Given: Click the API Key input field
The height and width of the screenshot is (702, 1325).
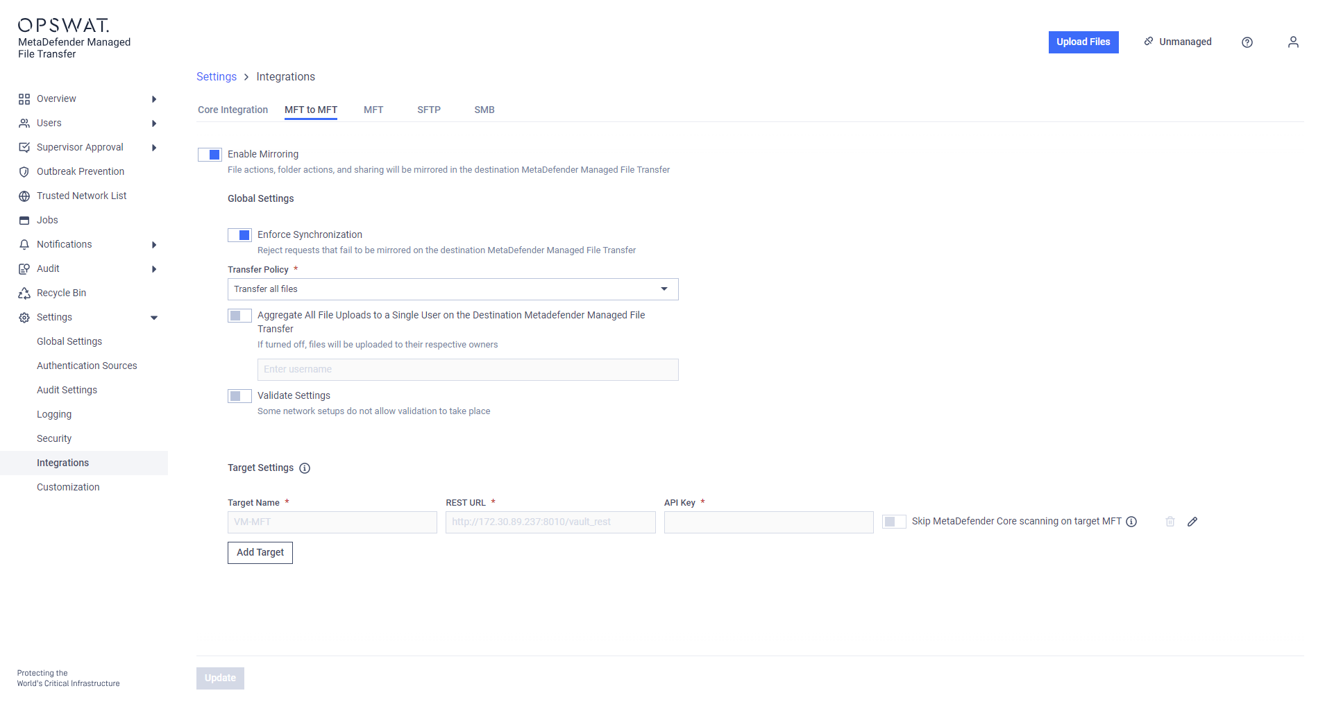Looking at the screenshot, I should pos(769,522).
